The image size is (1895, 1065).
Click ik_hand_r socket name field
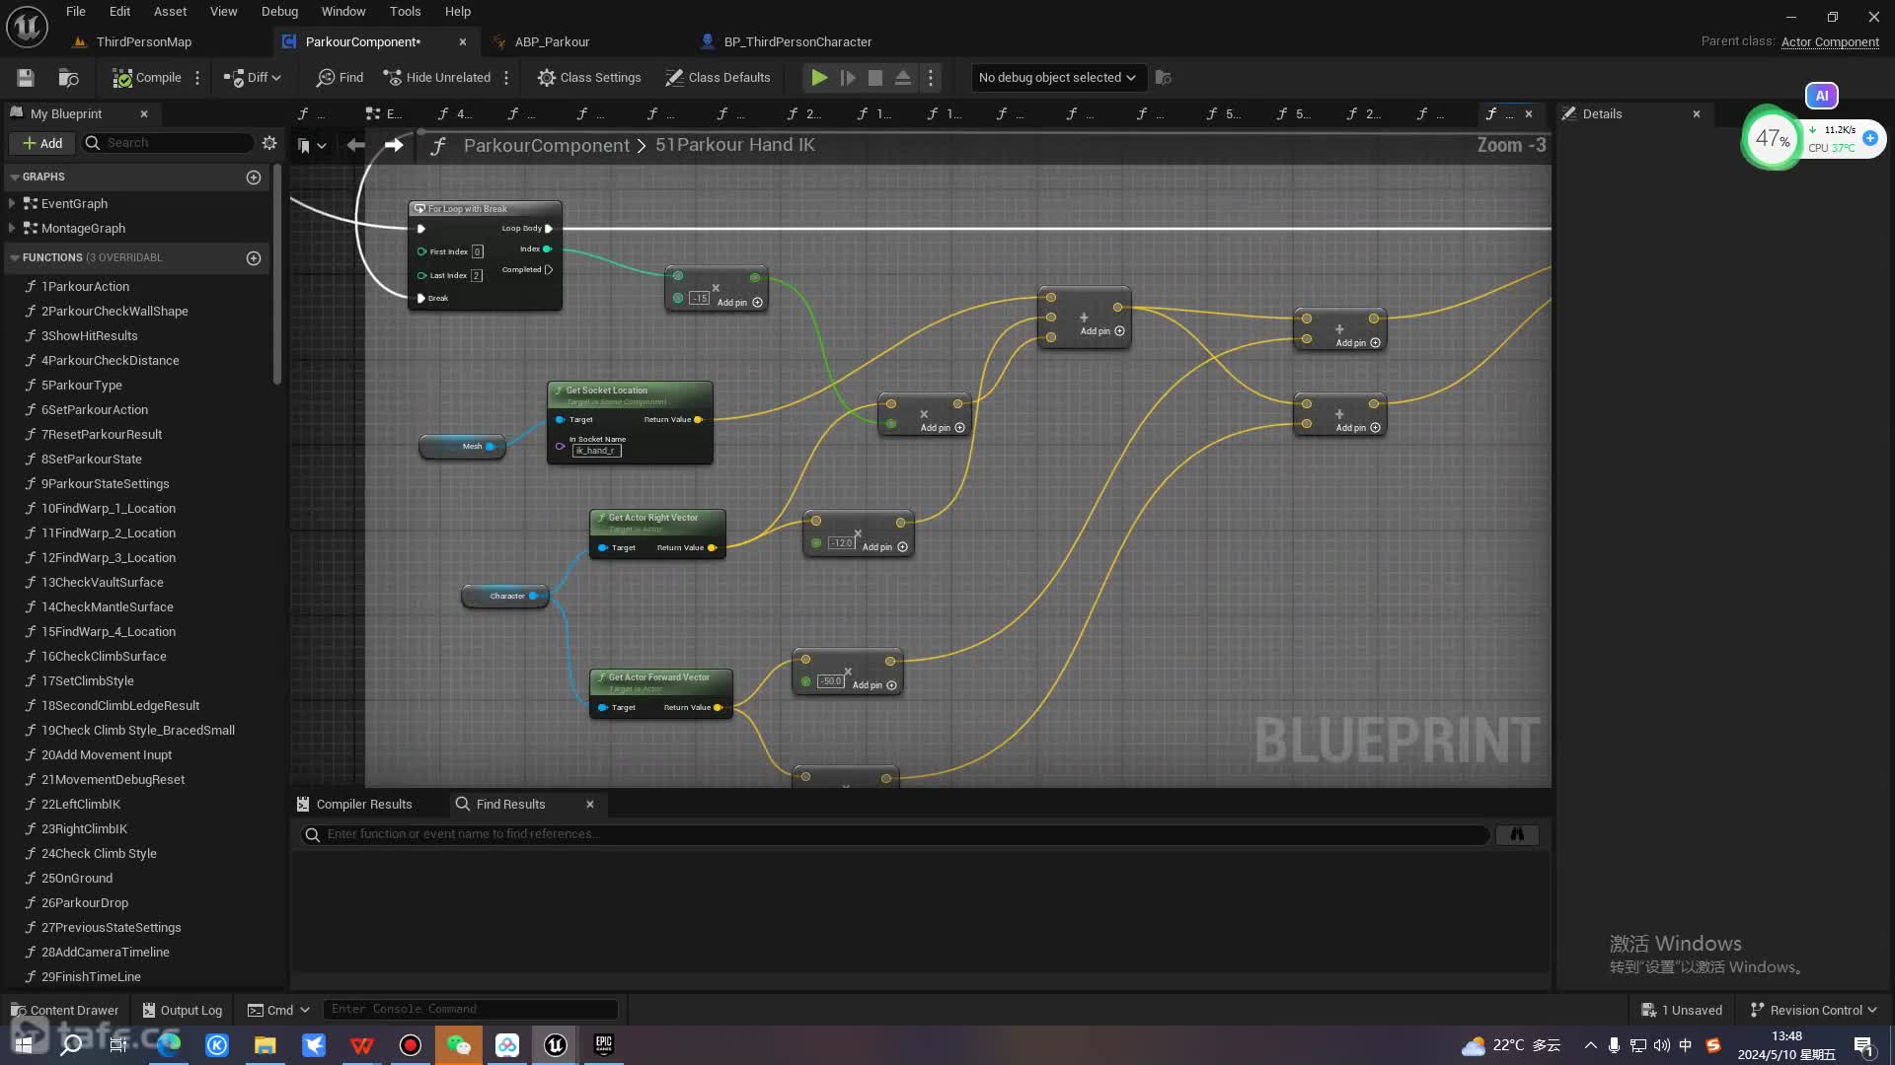coord(597,451)
